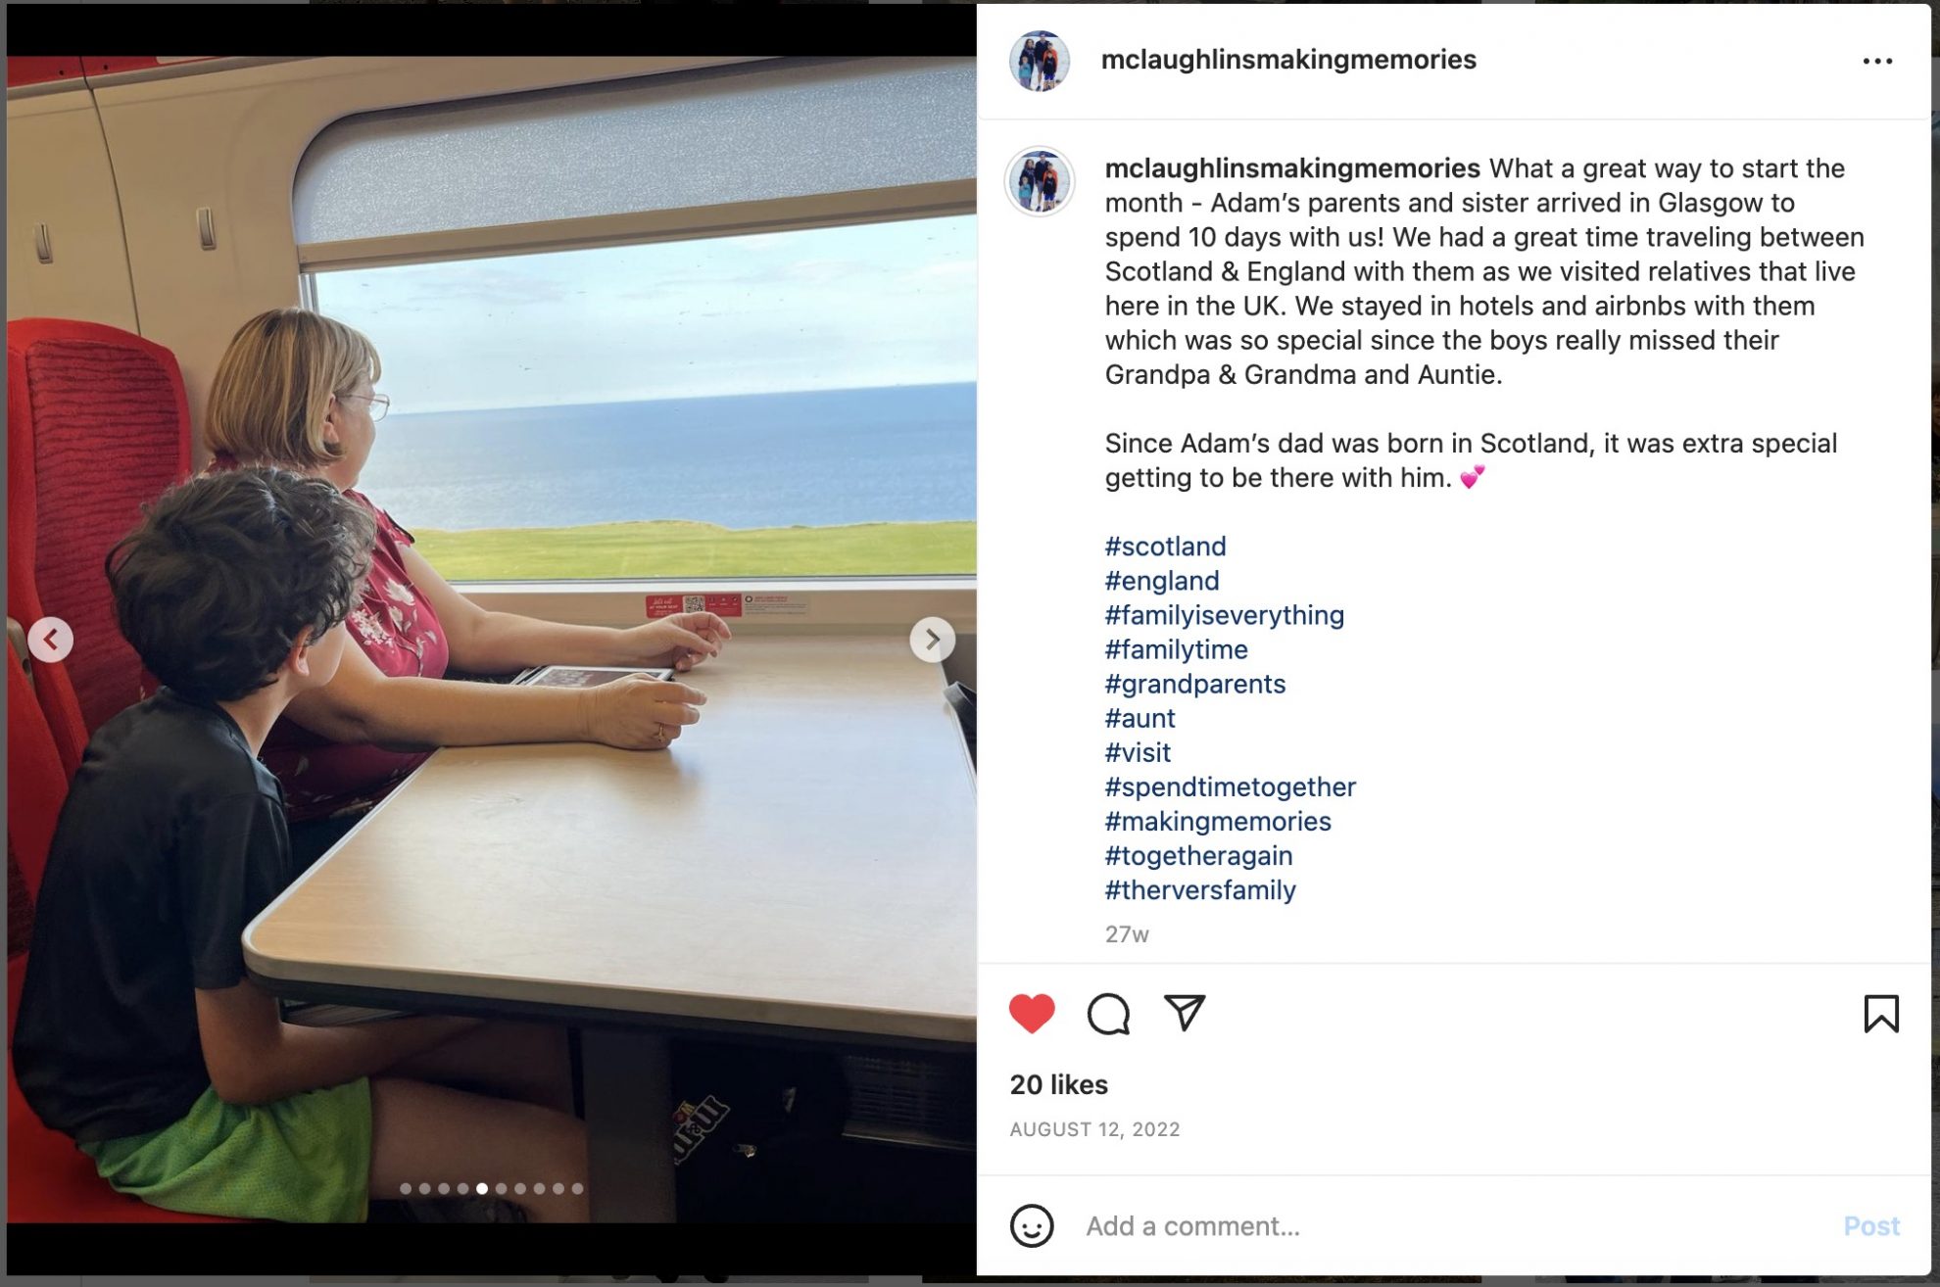Viewport: 1940px width, 1287px height.
Task: Click the #scotland hashtag
Action: tap(1165, 547)
